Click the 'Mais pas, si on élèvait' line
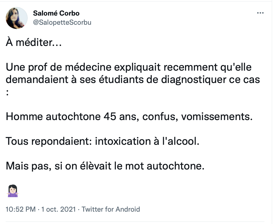The image size is (276, 224). tap(105, 166)
